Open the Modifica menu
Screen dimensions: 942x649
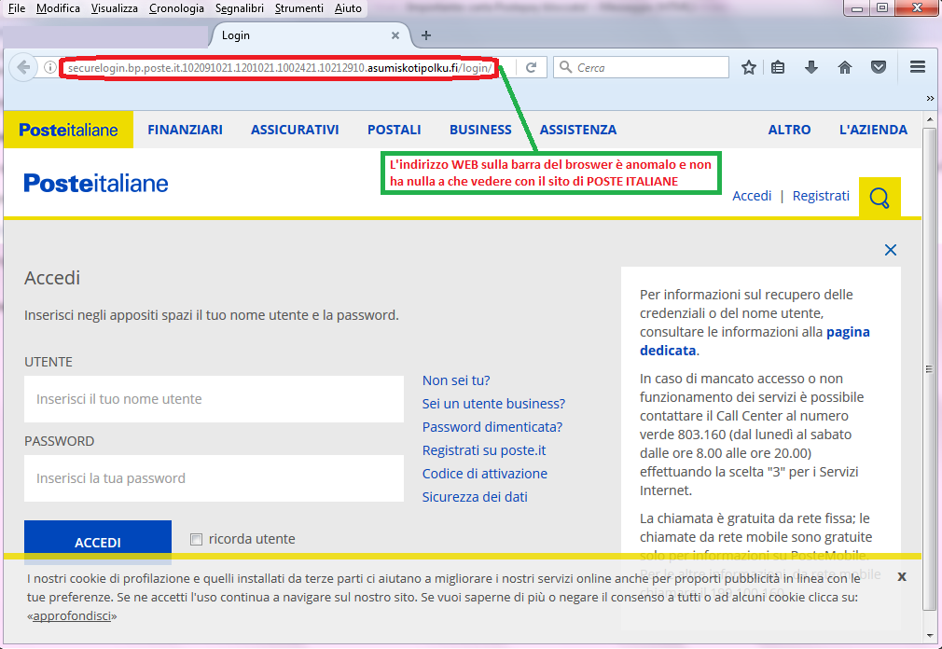point(58,8)
